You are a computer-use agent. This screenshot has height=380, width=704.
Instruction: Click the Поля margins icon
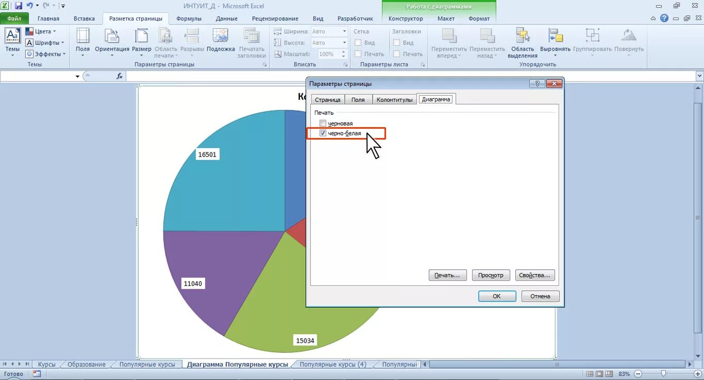point(82,42)
